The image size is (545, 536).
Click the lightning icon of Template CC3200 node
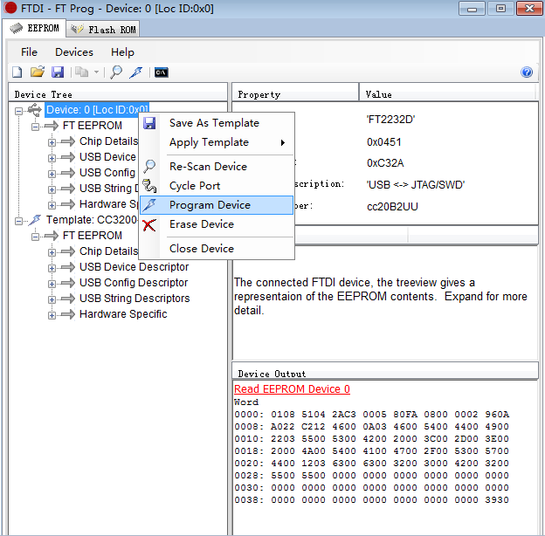tap(35, 219)
